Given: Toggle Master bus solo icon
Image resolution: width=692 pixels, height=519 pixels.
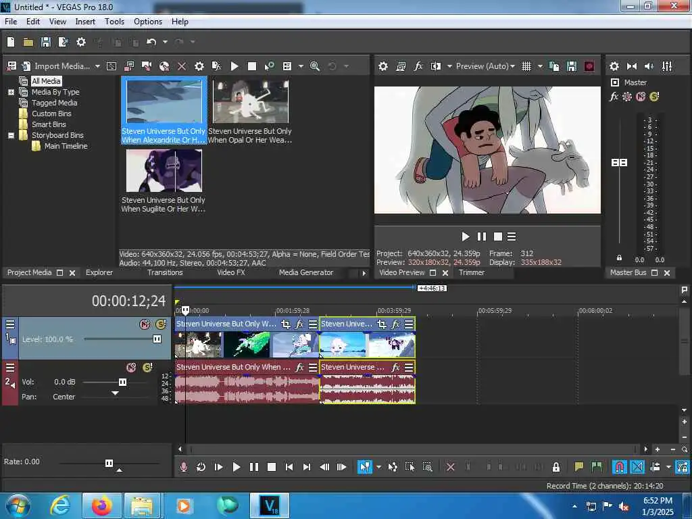Looking at the screenshot, I should tap(654, 97).
